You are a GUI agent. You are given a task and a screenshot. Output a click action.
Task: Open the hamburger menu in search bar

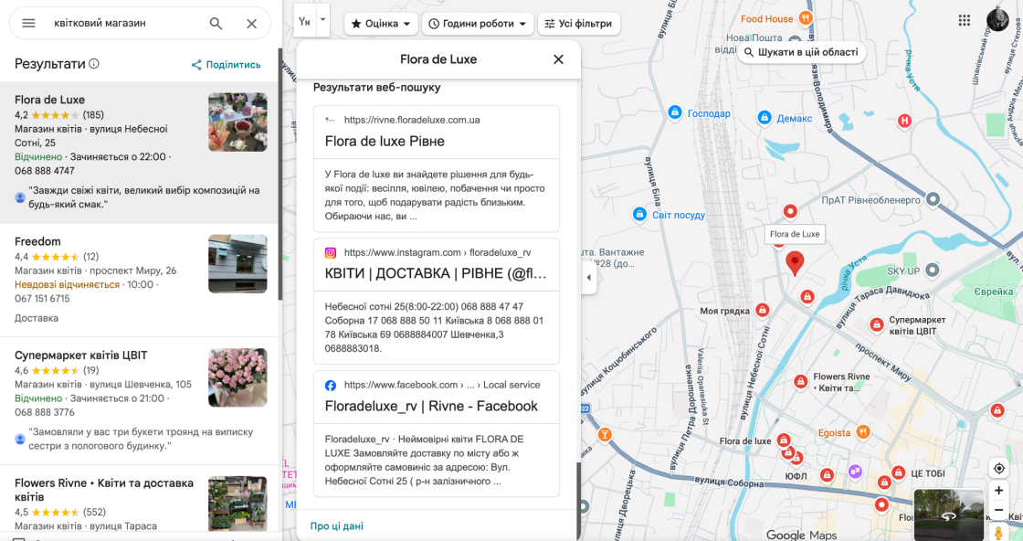click(28, 23)
